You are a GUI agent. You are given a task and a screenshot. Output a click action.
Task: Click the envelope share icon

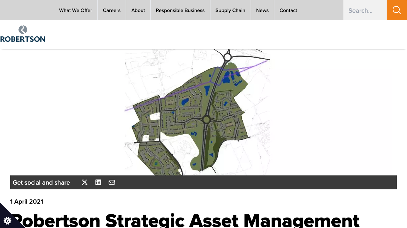coord(112,182)
